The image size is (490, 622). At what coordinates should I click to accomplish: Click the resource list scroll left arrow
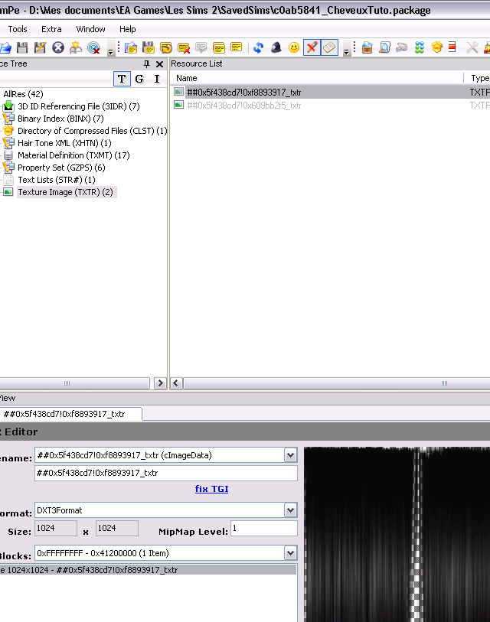(x=176, y=383)
